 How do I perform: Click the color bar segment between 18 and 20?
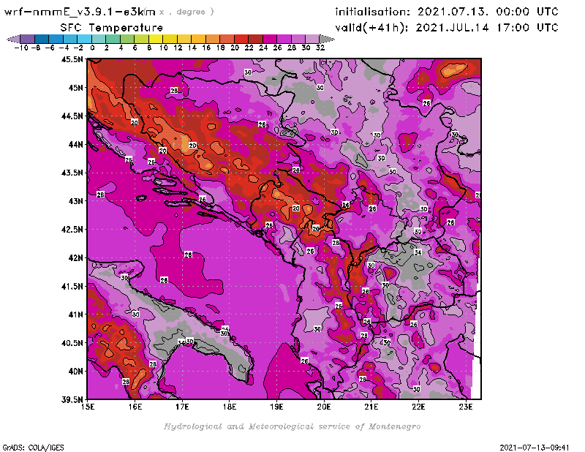point(227,39)
